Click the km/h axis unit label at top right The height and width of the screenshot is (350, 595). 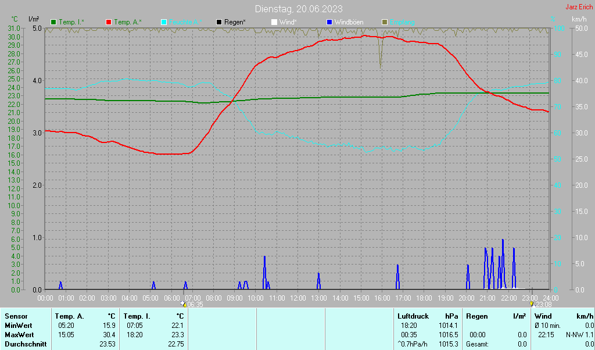pyautogui.click(x=579, y=19)
